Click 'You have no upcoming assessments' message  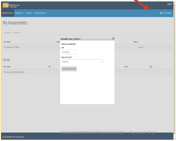click(14, 72)
